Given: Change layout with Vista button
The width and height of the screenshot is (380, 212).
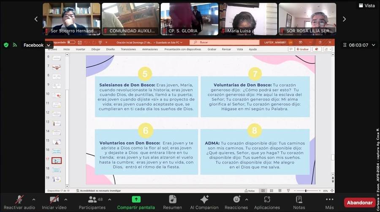Looking at the screenshot, I should click(x=366, y=5).
